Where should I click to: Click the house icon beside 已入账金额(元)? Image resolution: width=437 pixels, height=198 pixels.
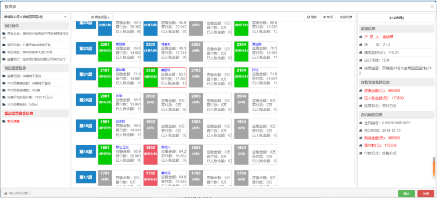[361, 98]
